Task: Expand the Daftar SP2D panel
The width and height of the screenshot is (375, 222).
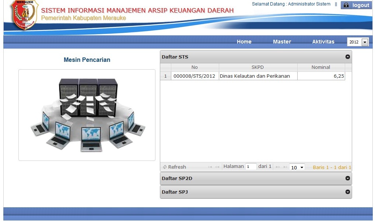Action: click(347, 178)
